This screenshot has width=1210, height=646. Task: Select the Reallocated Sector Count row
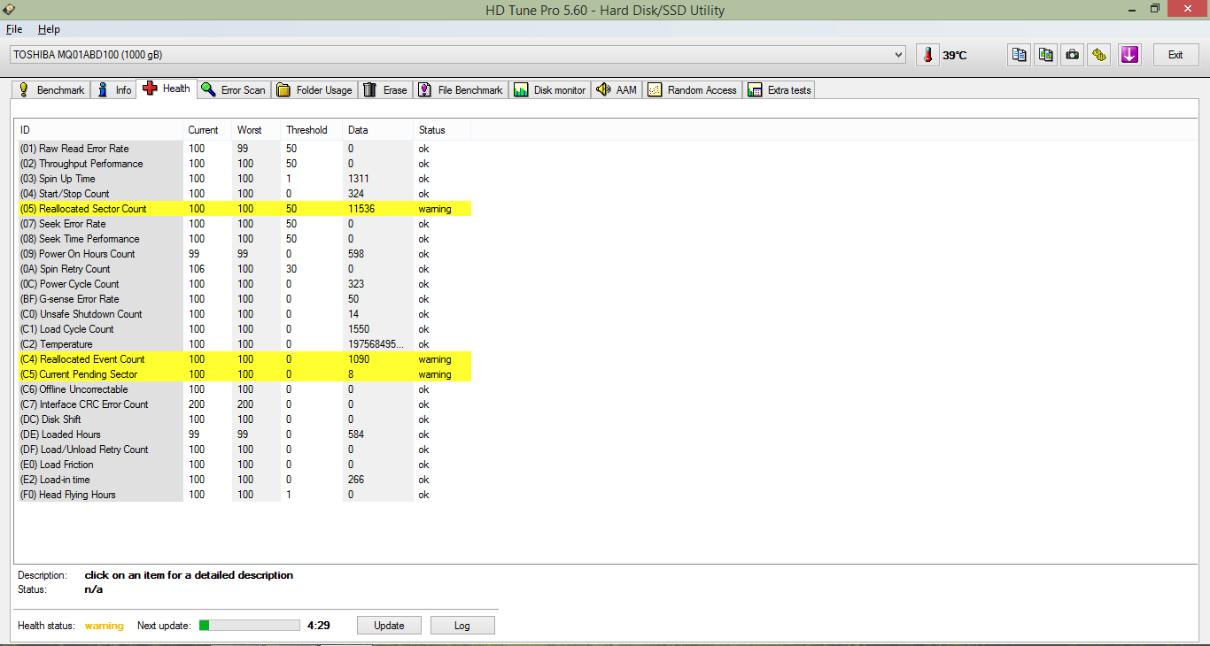pos(244,209)
